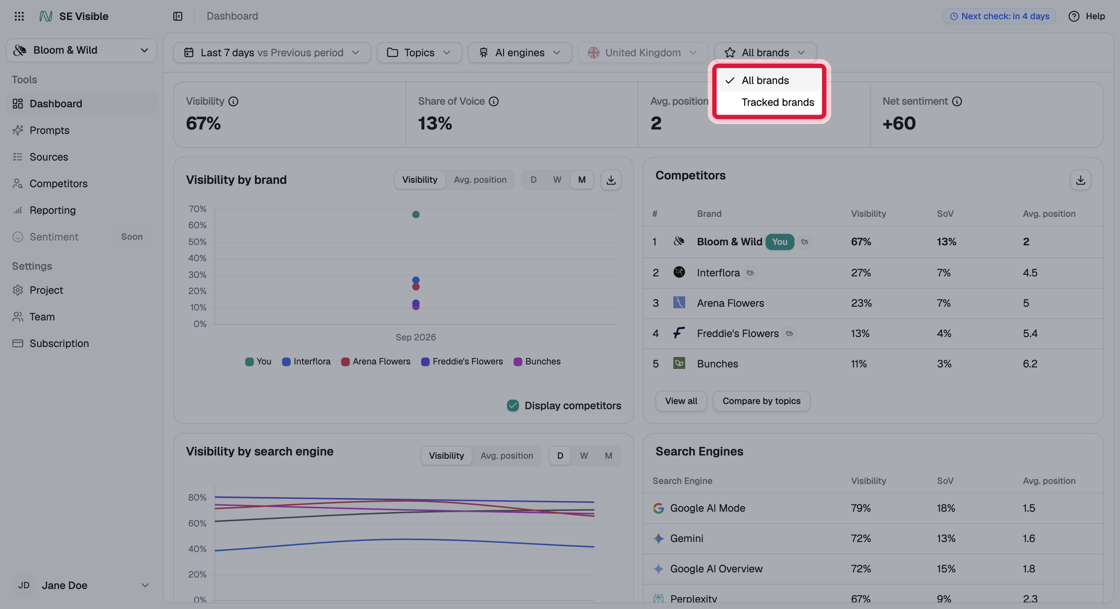
Task: Expand Jane Doe account menu
Action: pyautogui.click(x=81, y=585)
